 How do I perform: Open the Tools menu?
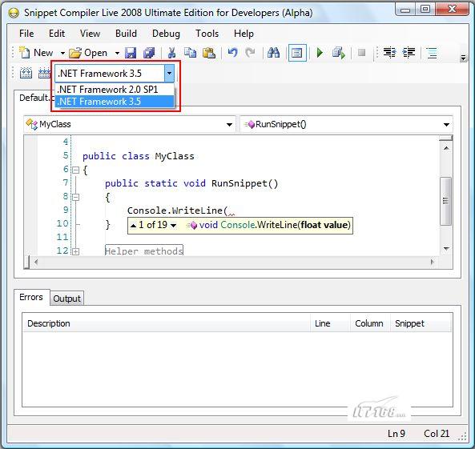click(207, 34)
